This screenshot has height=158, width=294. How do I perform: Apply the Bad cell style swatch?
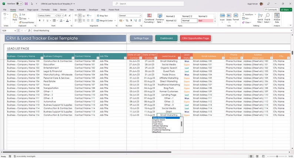tap(206, 21)
